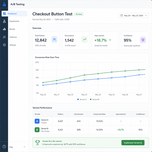The height and width of the screenshot is (152, 152).
Task: Click the Conversions trend arrow icon
Action: (84, 39)
